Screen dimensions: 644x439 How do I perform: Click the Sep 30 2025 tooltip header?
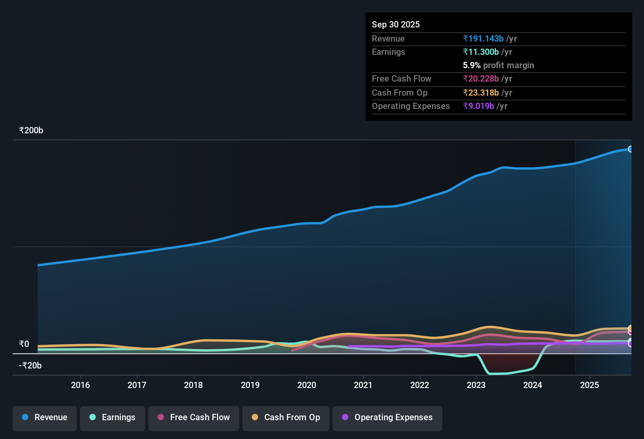pyautogui.click(x=396, y=24)
